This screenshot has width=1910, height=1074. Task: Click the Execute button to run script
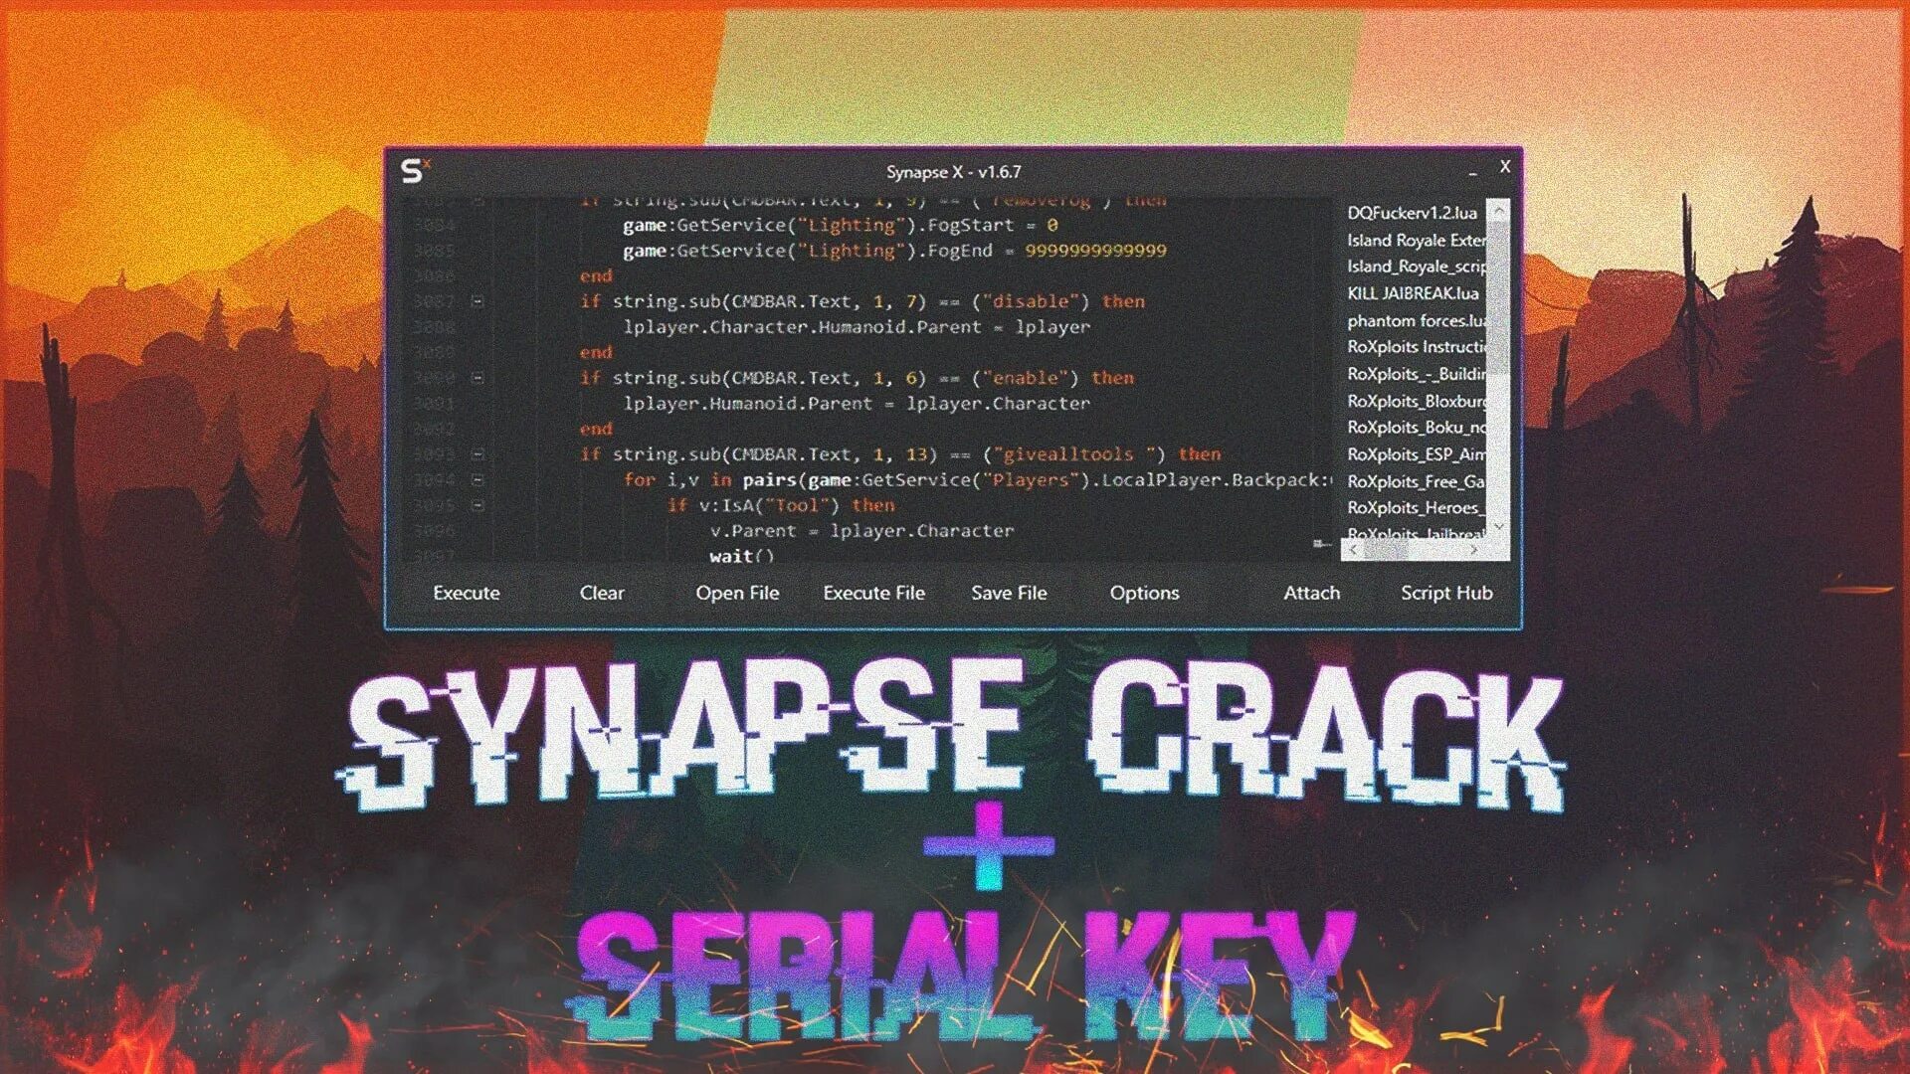(469, 593)
